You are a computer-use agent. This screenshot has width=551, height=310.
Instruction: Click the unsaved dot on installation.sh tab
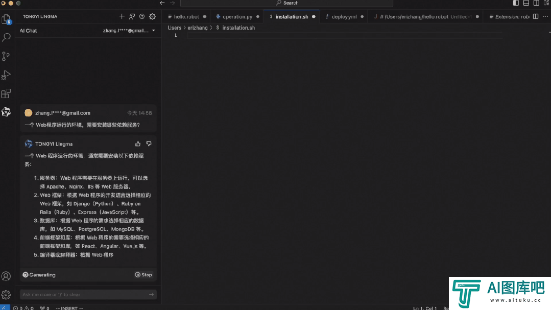tap(314, 16)
